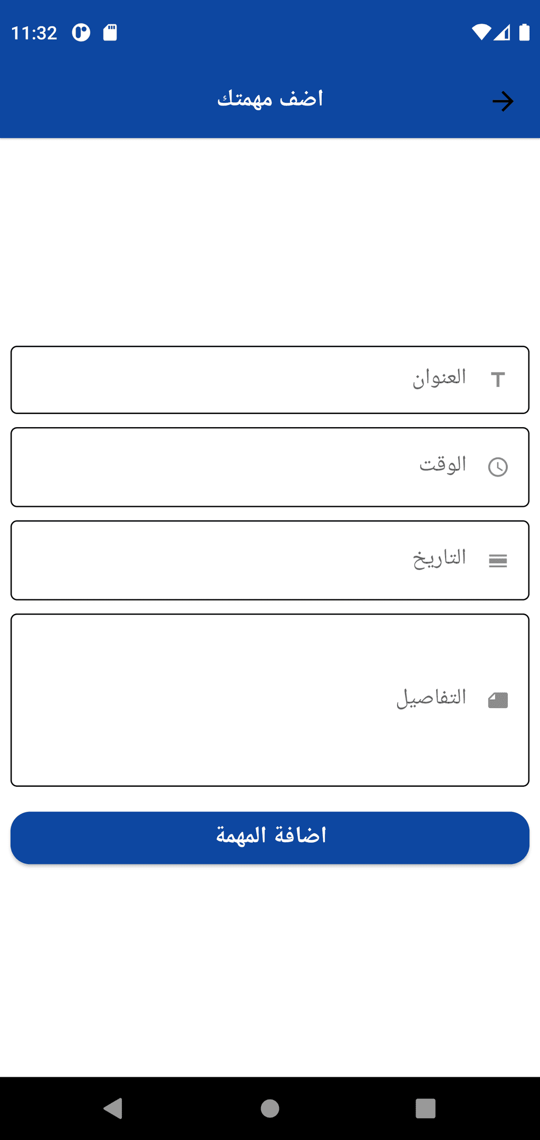The image size is (540, 1140).
Task: Click the Wi-Fi status icon
Action: [481, 32]
